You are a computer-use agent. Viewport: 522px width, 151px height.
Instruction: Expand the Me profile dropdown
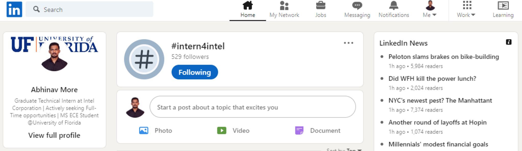click(x=430, y=15)
